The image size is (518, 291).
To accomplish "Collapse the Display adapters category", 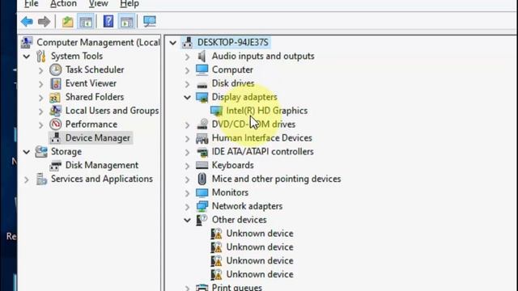I will coord(187,97).
